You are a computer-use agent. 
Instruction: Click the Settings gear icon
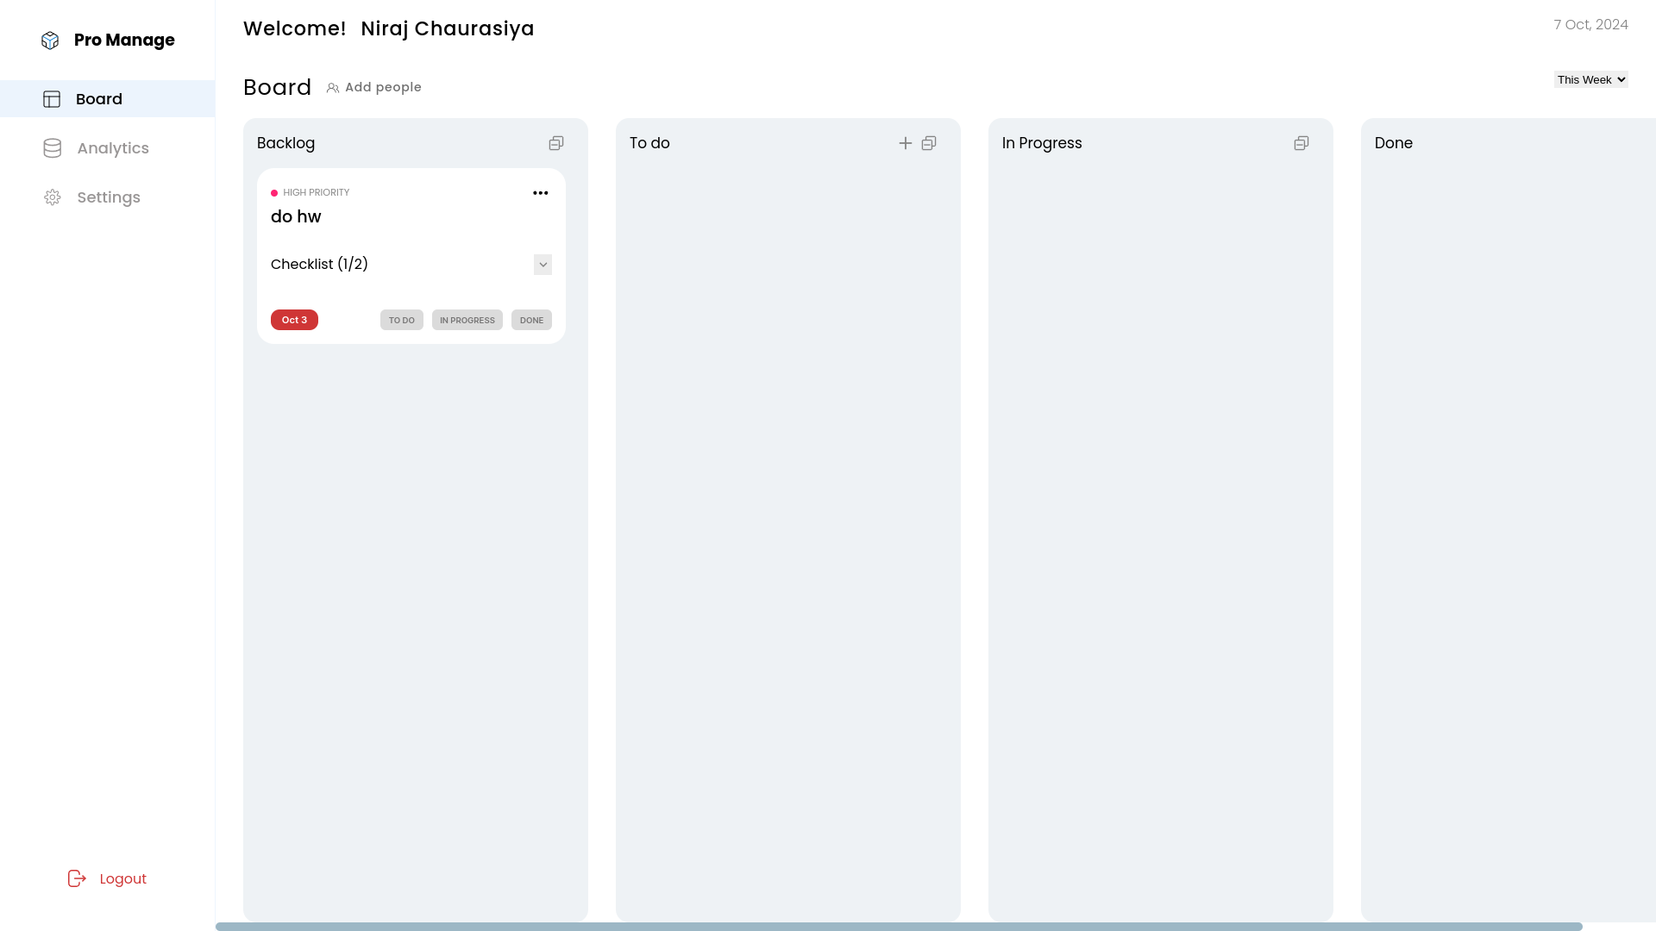53,197
